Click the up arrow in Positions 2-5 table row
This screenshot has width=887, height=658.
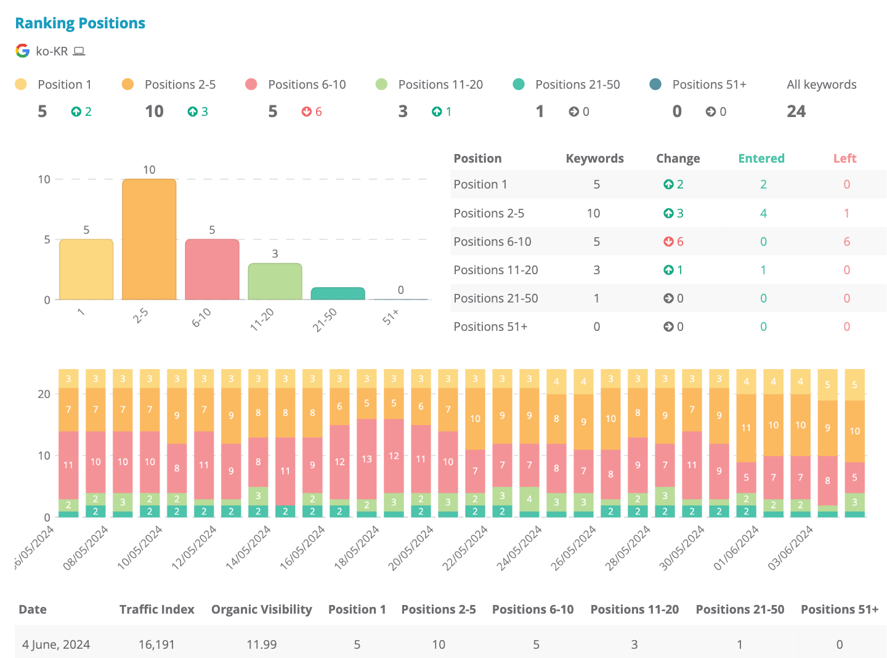tap(668, 213)
